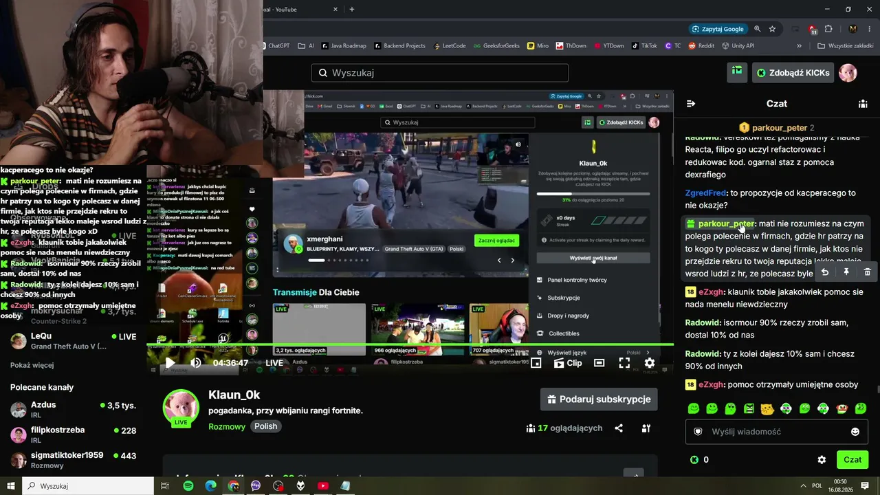The width and height of the screenshot is (880, 495).
Task: Open the stream tools icon beside share
Action: (646, 428)
